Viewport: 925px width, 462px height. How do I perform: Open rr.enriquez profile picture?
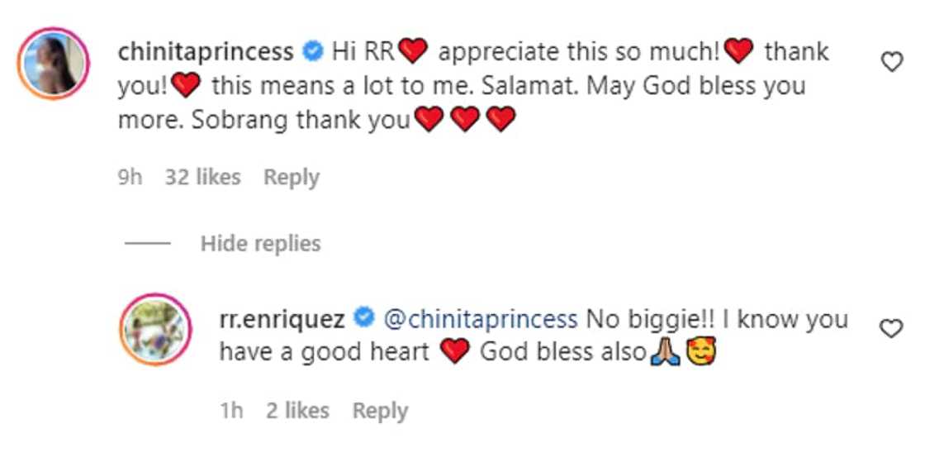tap(155, 329)
